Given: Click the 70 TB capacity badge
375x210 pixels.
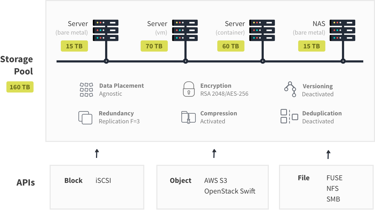Looking at the screenshot, I should (154, 46).
